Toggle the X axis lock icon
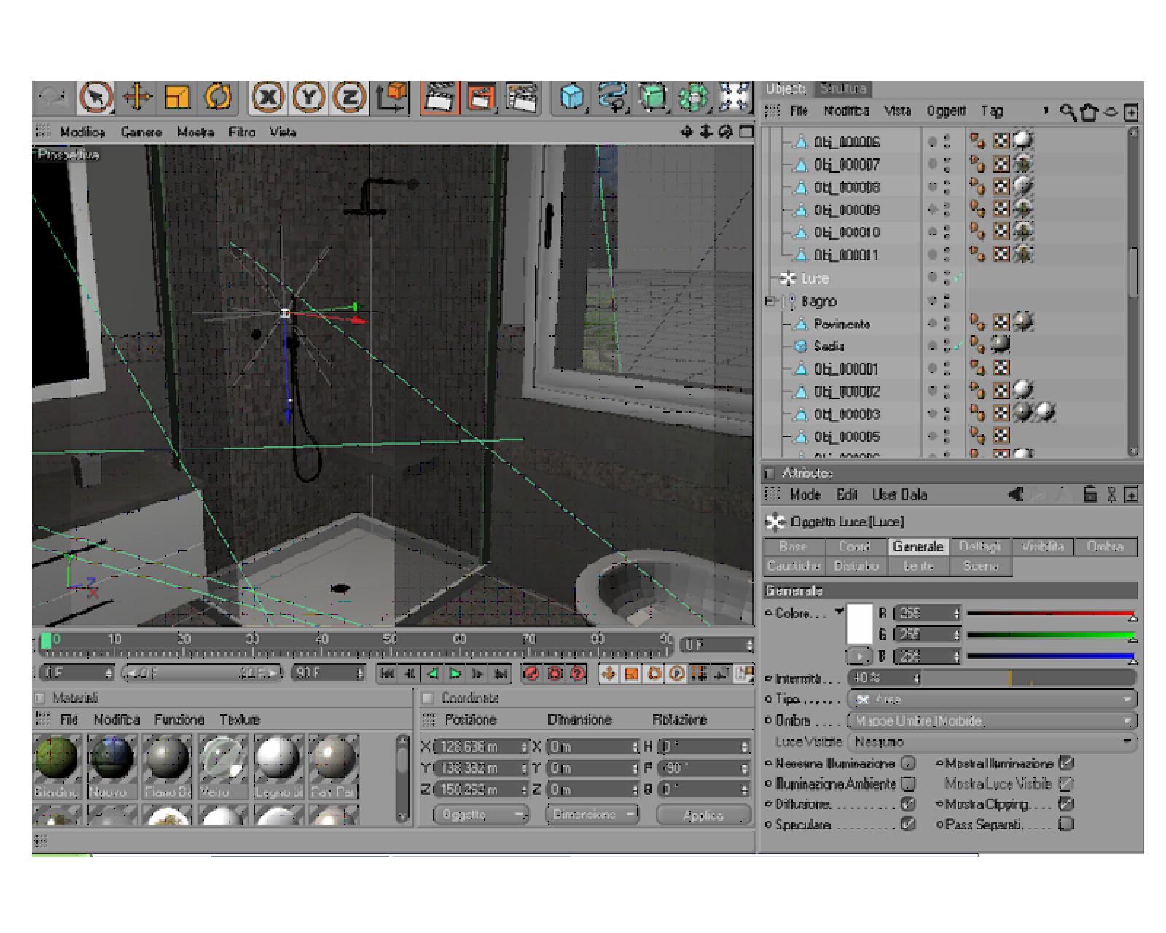The width and height of the screenshot is (1166, 933). [x=268, y=98]
